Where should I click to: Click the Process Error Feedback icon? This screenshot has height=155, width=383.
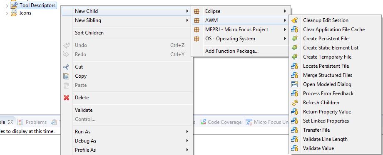[295, 93]
